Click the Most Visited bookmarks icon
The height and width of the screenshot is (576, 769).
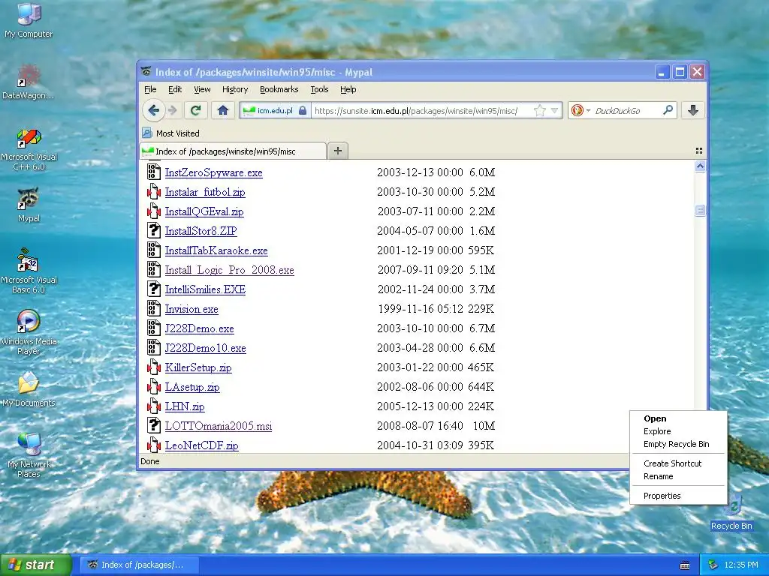(146, 133)
